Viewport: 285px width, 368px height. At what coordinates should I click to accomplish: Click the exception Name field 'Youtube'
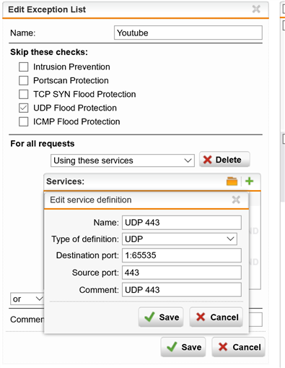[x=188, y=33]
